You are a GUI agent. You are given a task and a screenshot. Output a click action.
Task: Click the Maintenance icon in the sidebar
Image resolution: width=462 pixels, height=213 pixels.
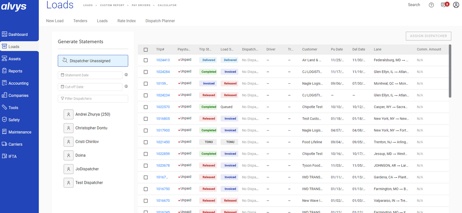pos(4,132)
